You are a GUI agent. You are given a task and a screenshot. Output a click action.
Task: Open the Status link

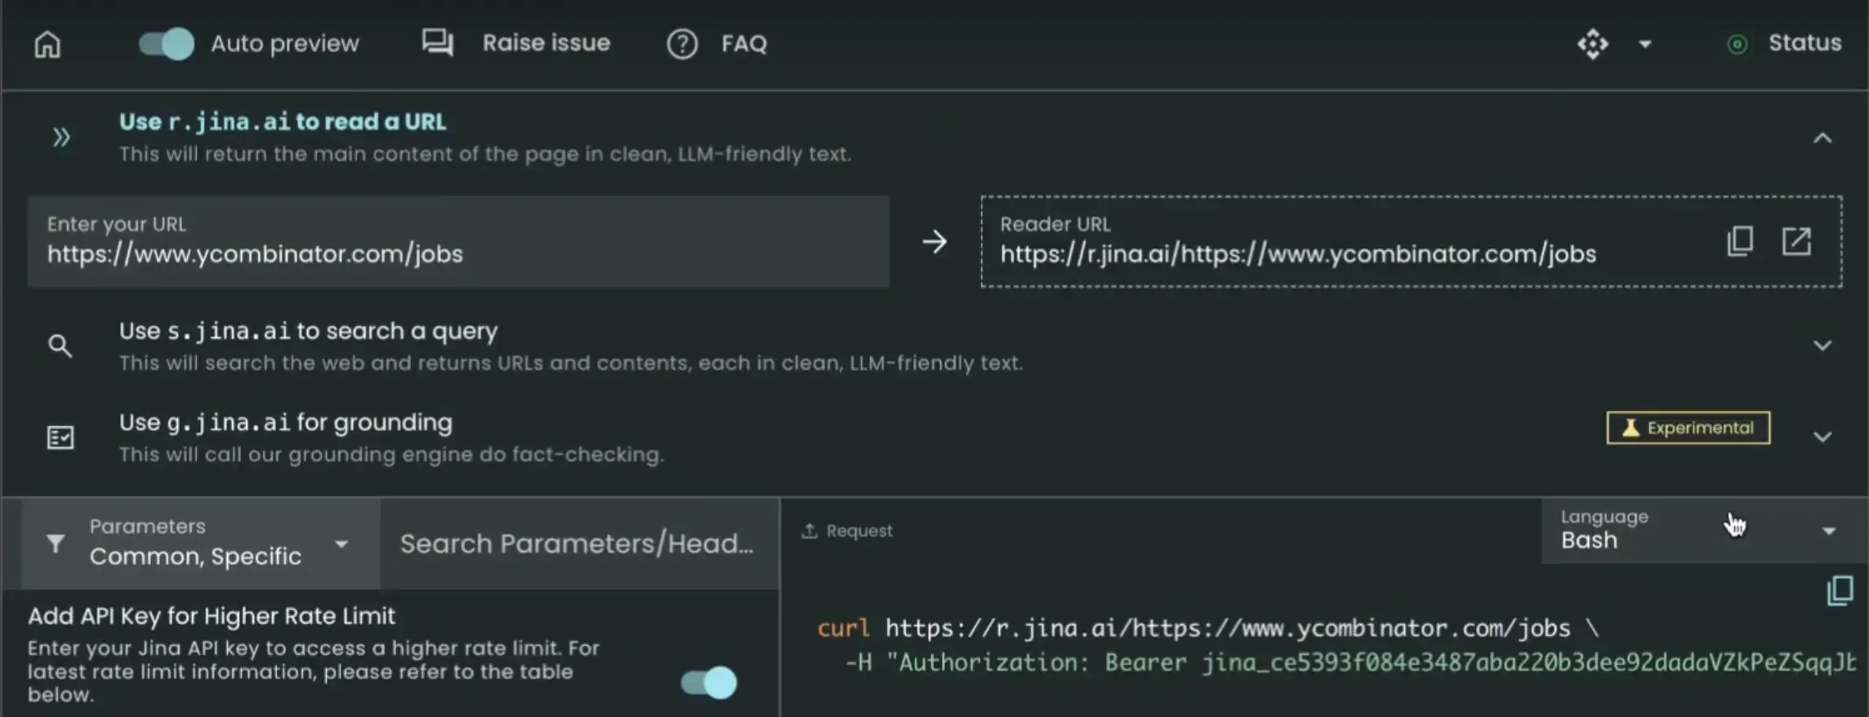tap(1804, 42)
